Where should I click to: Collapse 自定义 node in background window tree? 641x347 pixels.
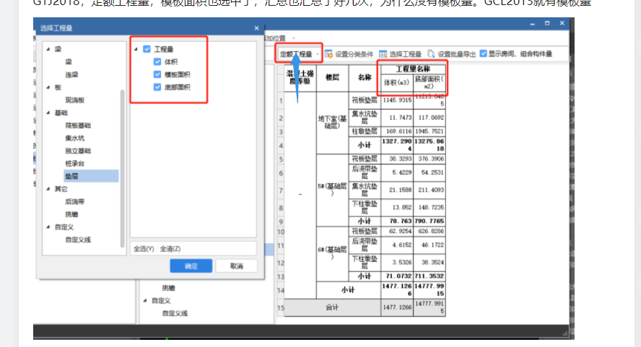coord(145,300)
